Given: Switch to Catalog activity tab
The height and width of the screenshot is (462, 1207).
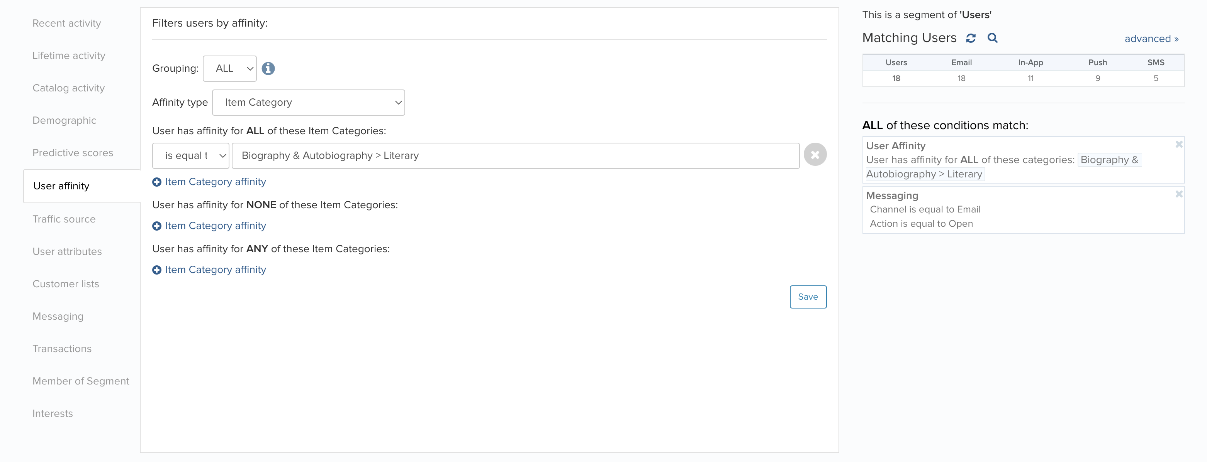Looking at the screenshot, I should click(x=68, y=88).
